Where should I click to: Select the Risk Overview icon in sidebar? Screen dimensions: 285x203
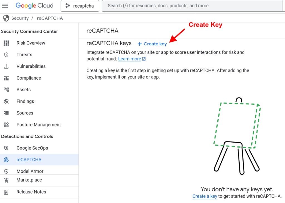pyautogui.click(x=6, y=43)
